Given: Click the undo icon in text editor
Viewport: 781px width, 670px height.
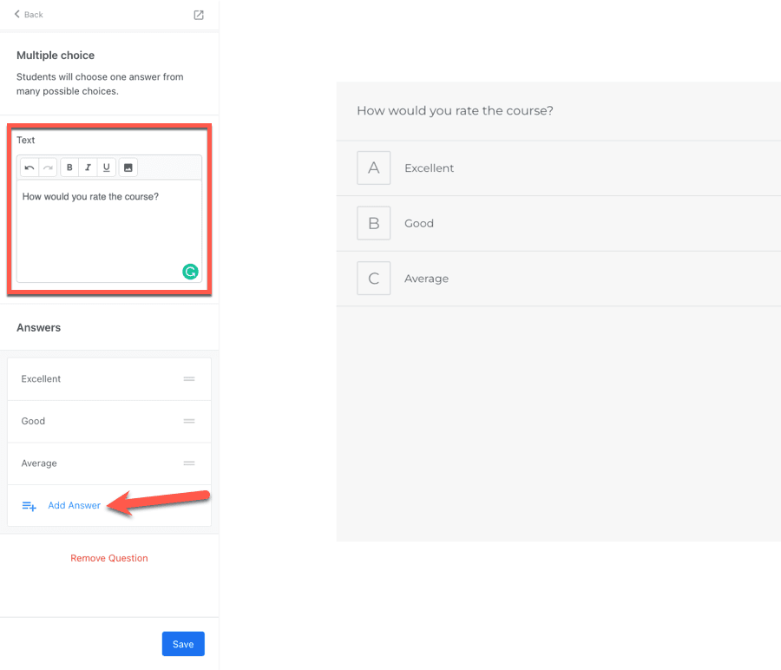Looking at the screenshot, I should 30,167.
